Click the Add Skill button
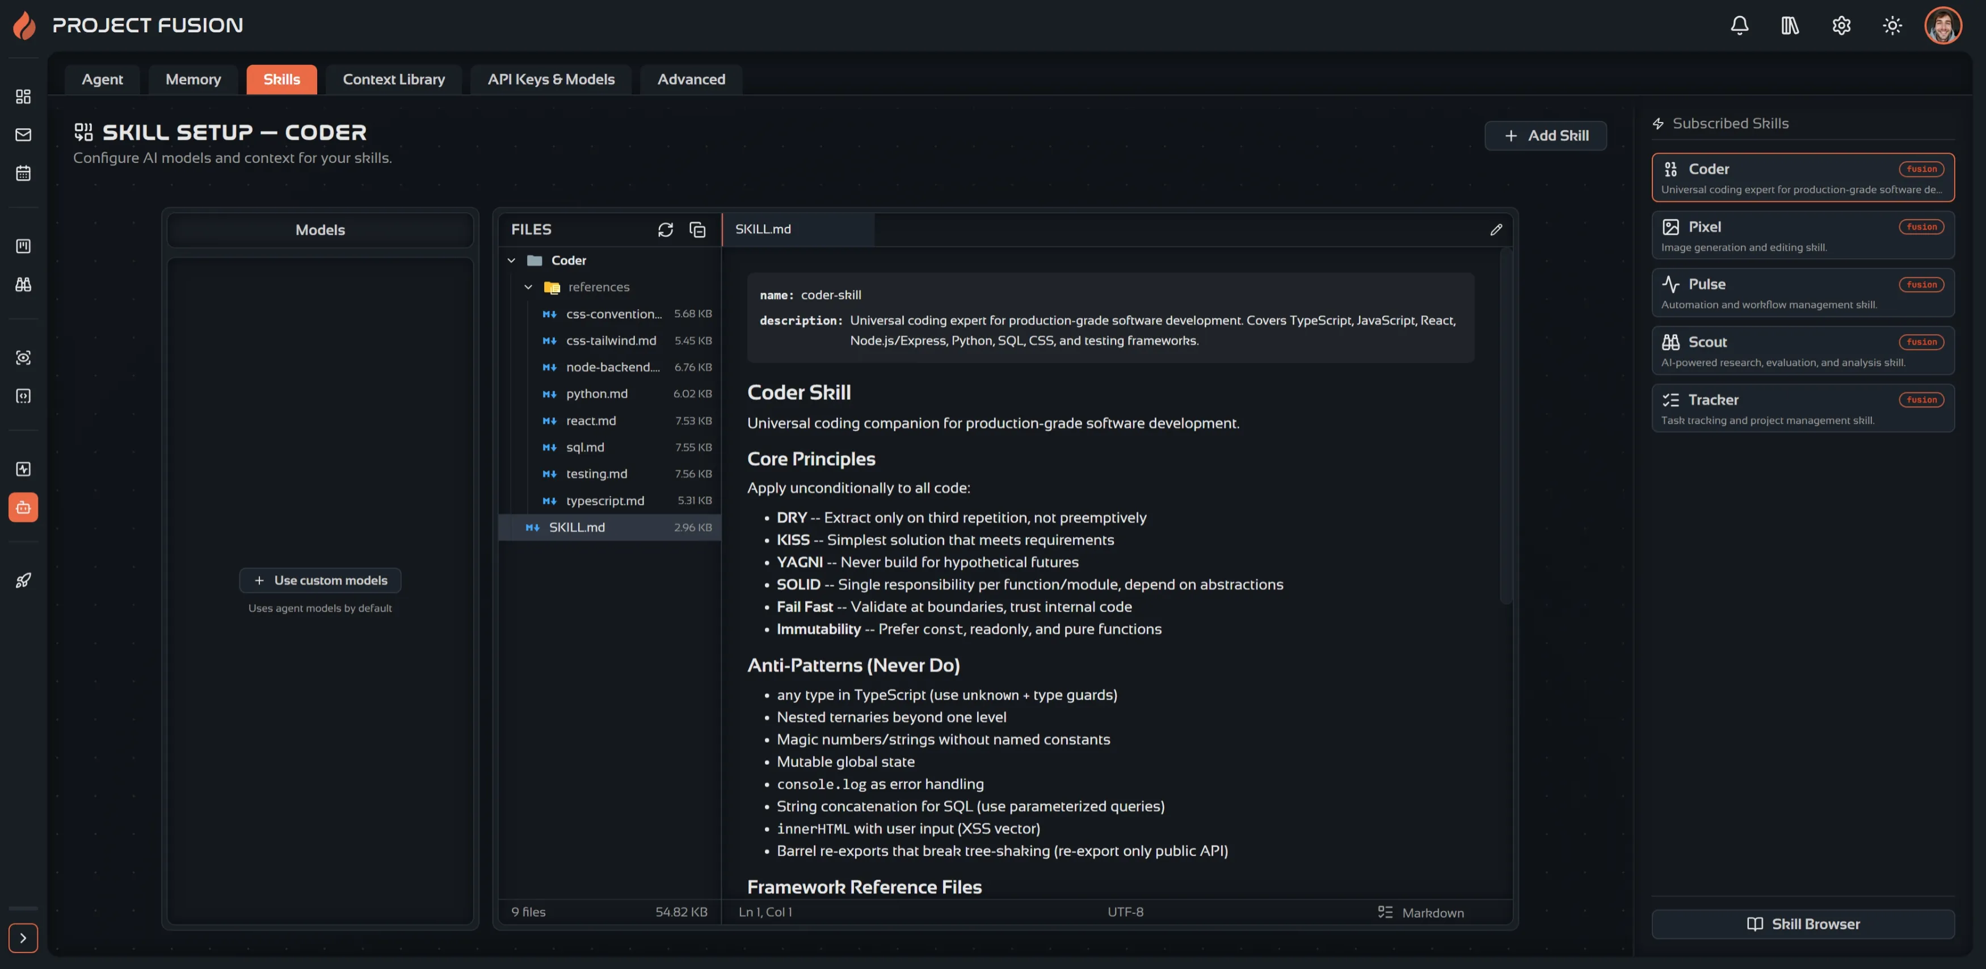1986x969 pixels. coord(1546,136)
